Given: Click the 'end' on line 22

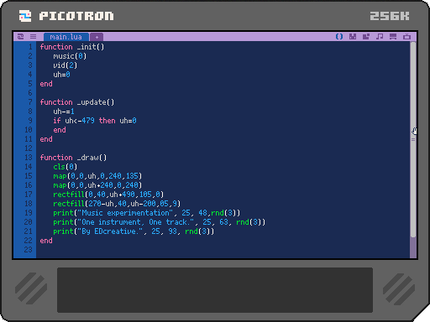Looking at the screenshot, I should tap(46, 241).
